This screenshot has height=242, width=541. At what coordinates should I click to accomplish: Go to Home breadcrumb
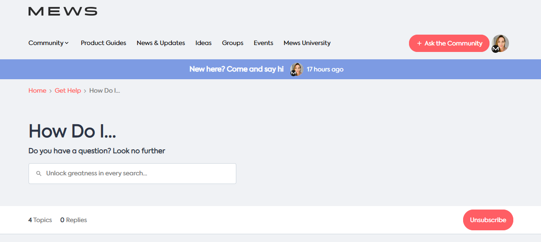(x=37, y=90)
